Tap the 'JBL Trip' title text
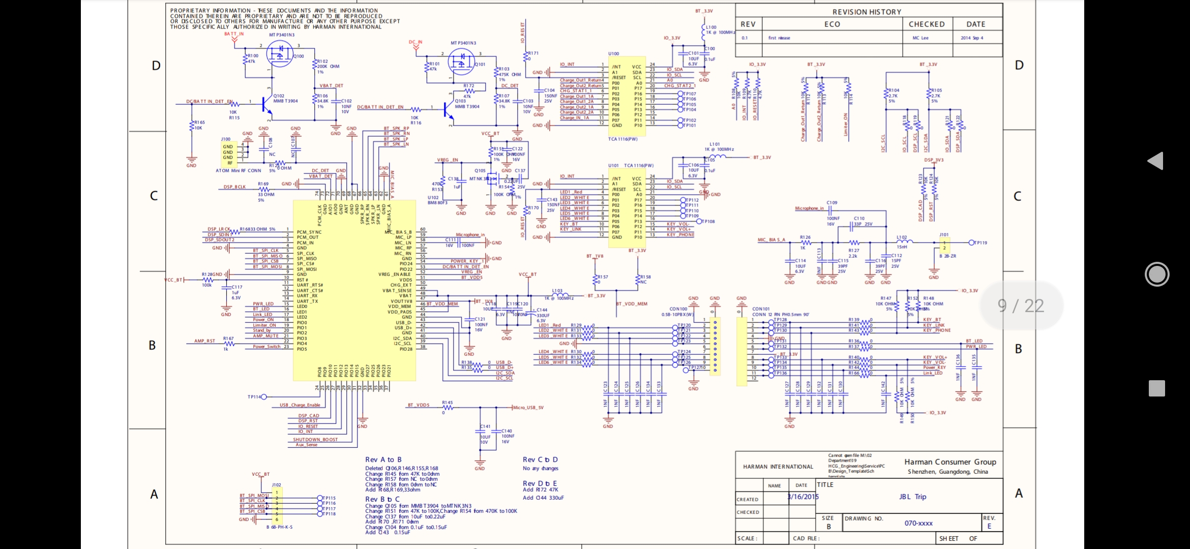This screenshot has height=549, width=1190. click(x=912, y=497)
